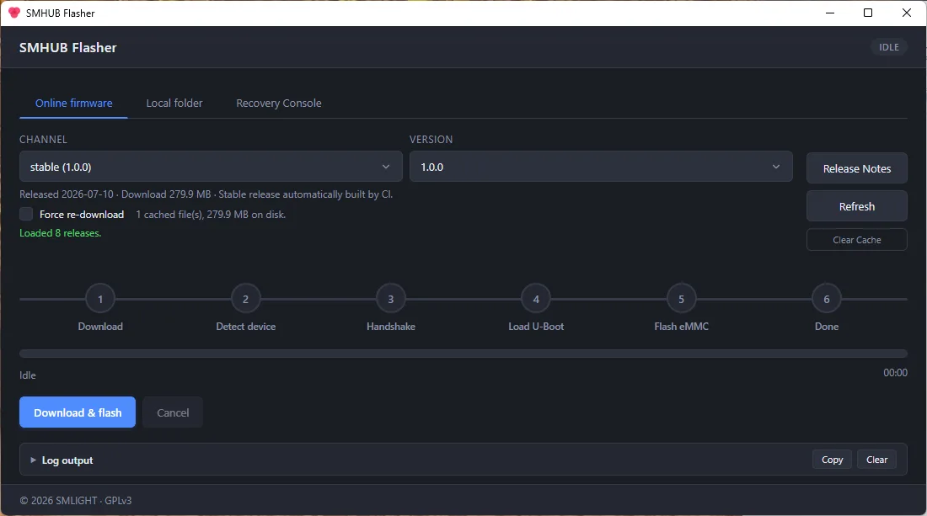
Task: Switch to the Local folder tab
Action: [x=174, y=103]
